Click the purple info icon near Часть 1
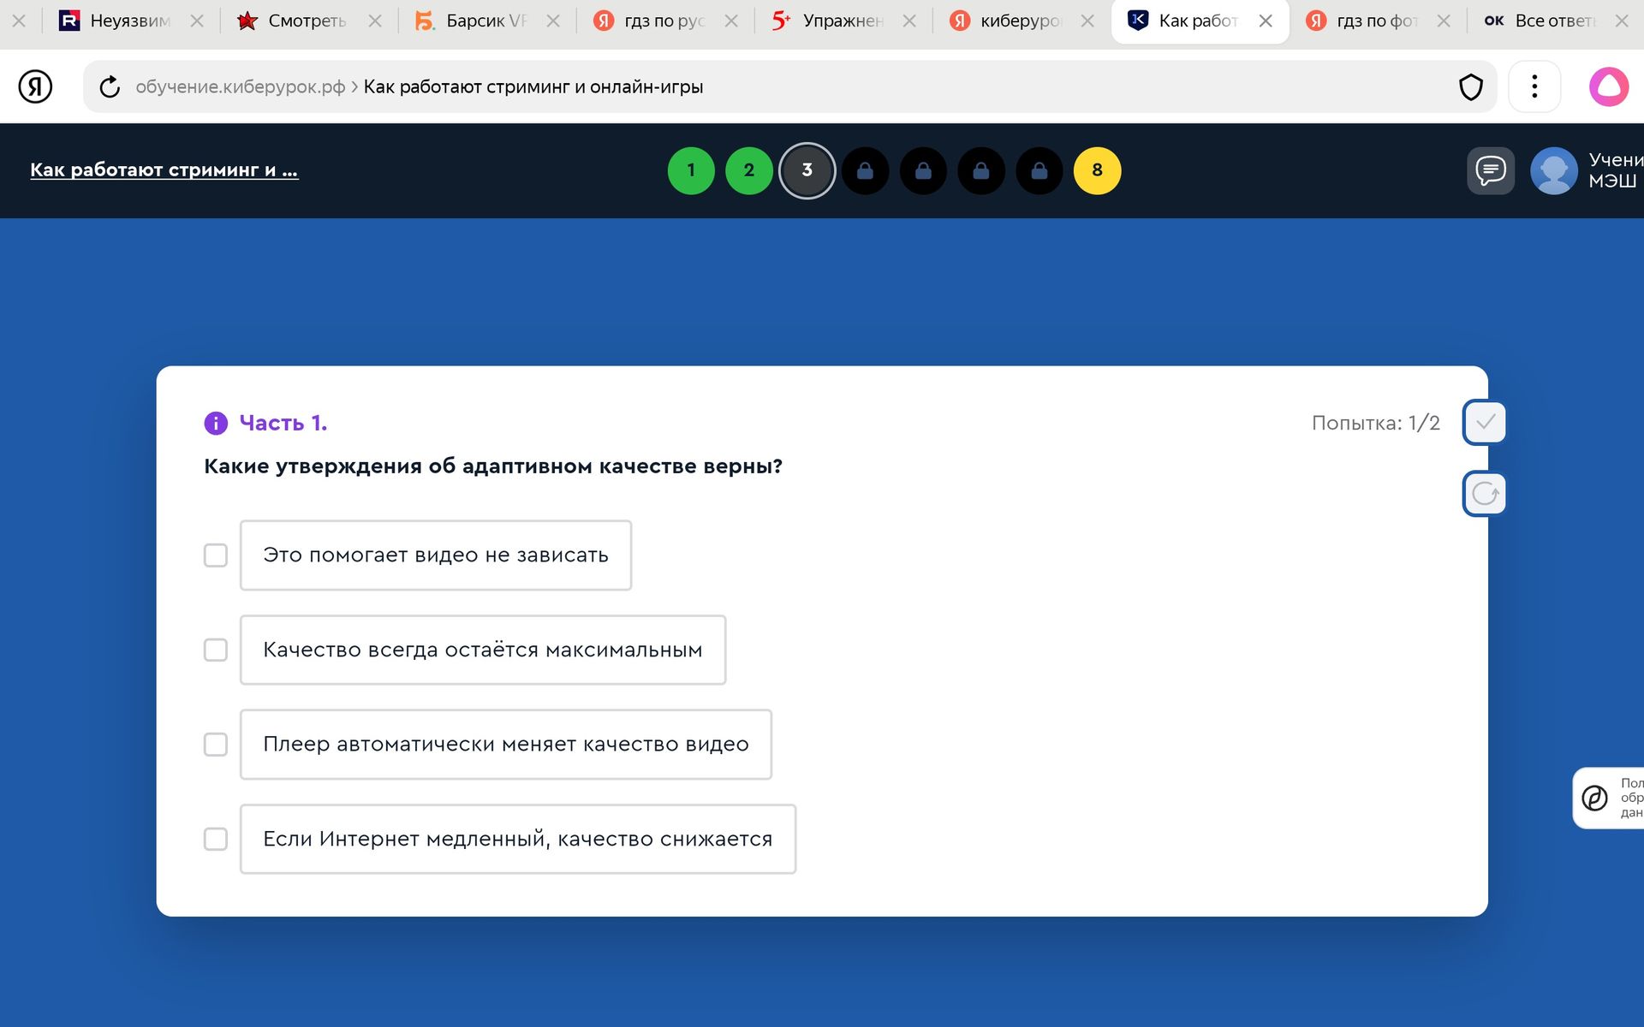The image size is (1644, 1027). [216, 423]
